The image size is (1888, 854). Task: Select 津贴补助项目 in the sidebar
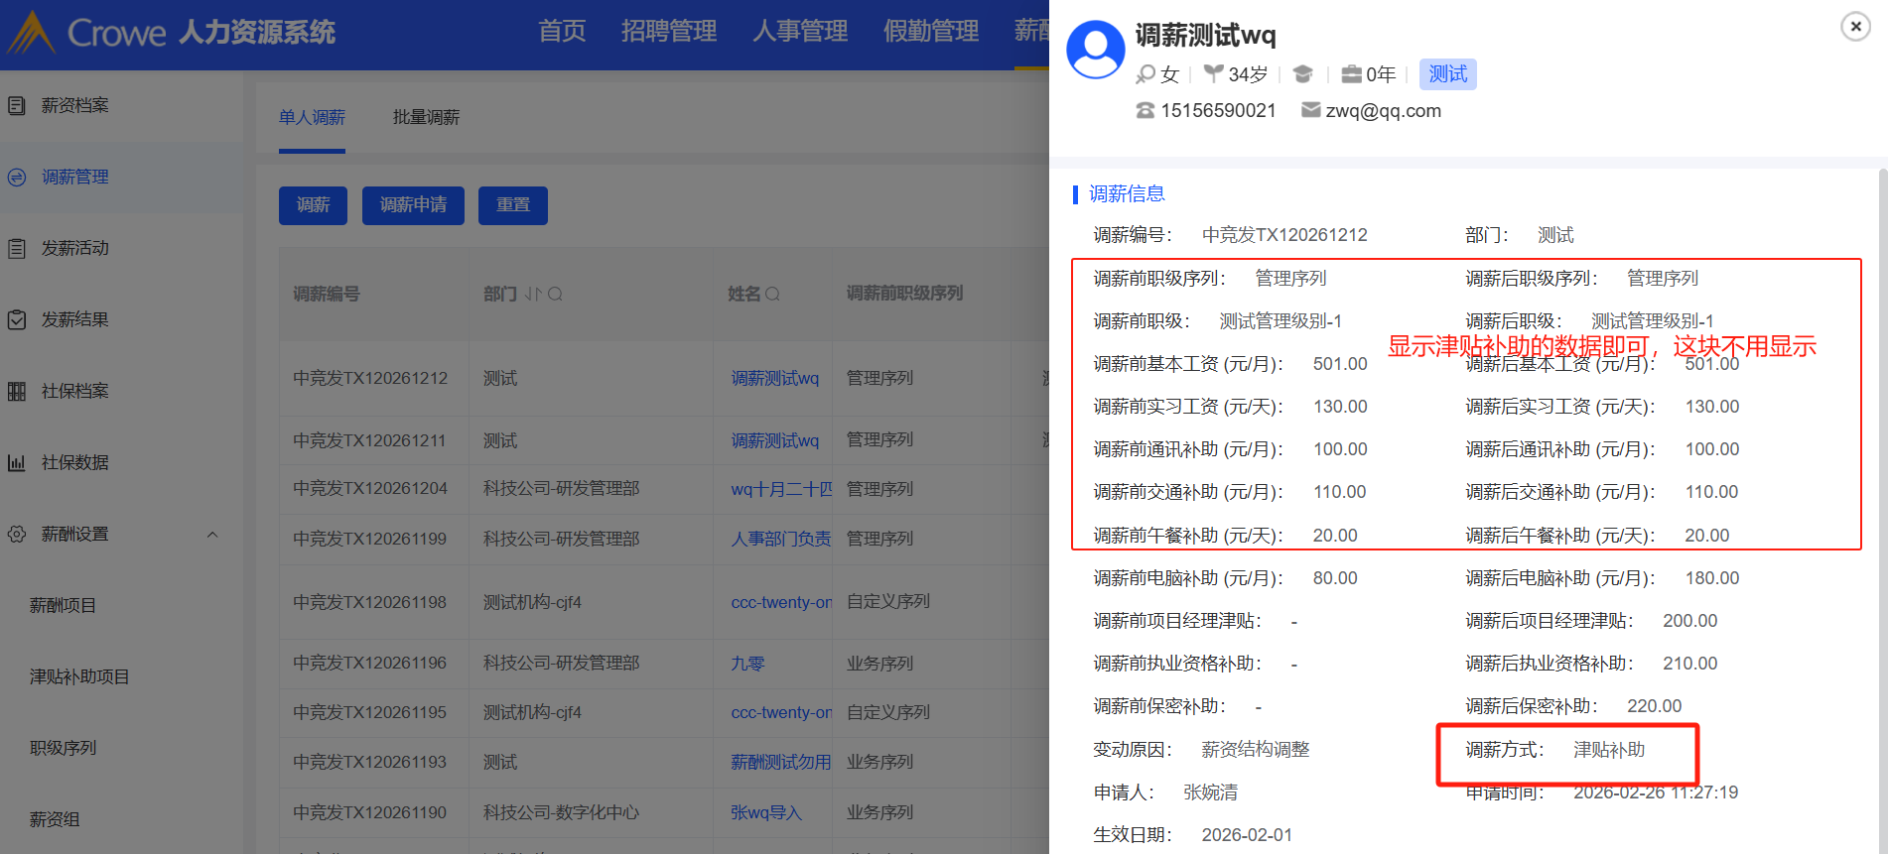point(79,676)
